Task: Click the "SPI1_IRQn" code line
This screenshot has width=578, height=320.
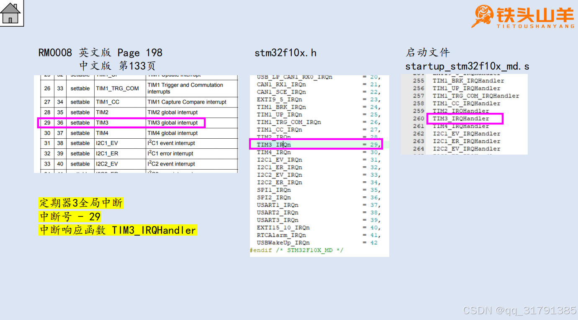Action: coord(319,190)
